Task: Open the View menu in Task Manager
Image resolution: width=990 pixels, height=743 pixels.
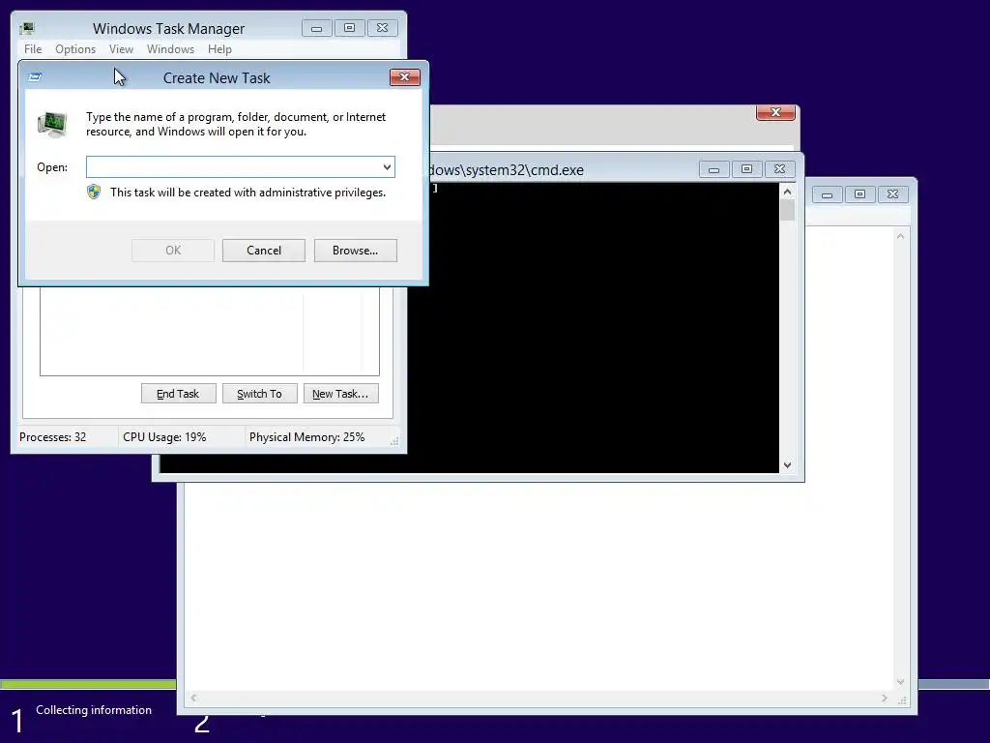Action: pyautogui.click(x=121, y=49)
